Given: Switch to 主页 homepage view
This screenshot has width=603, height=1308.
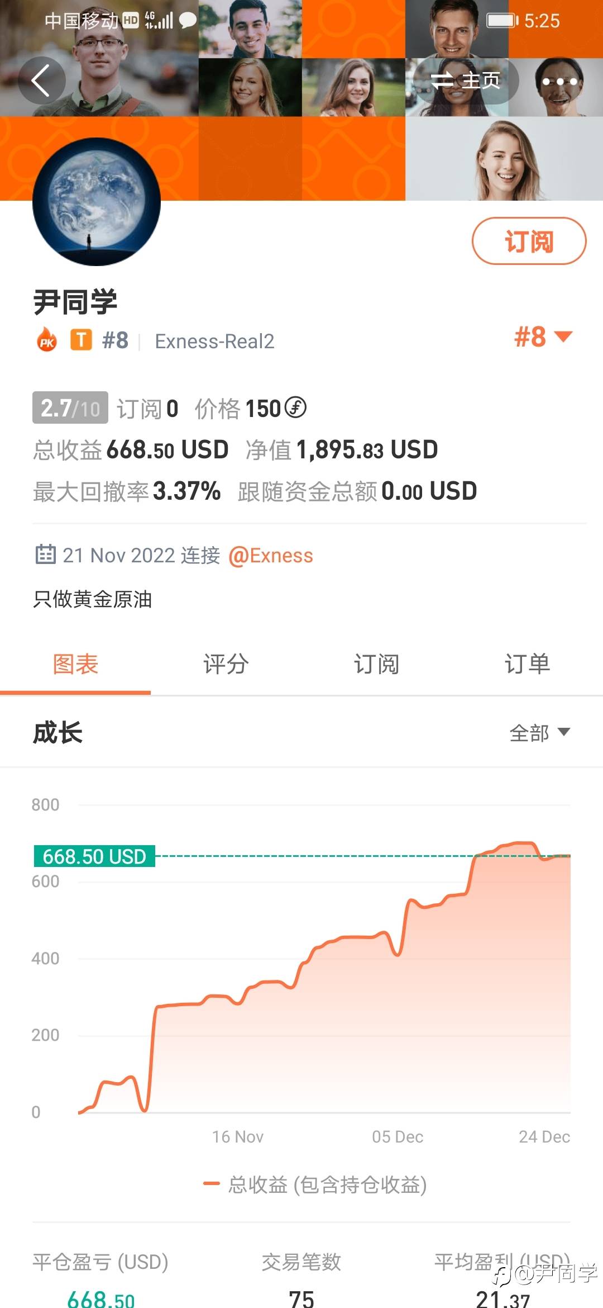Looking at the screenshot, I should click(466, 81).
